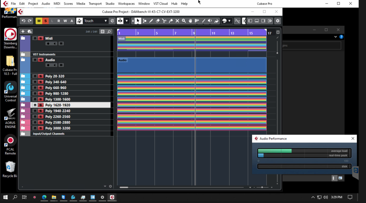Toggle global Solo S button
Image resolution: width=366 pixels, height=203 pixels.
click(45, 21)
